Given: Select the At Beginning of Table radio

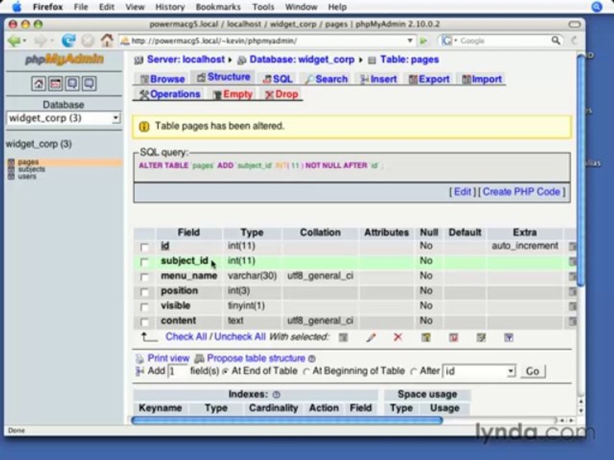Looking at the screenshot, I should point(306,372).
